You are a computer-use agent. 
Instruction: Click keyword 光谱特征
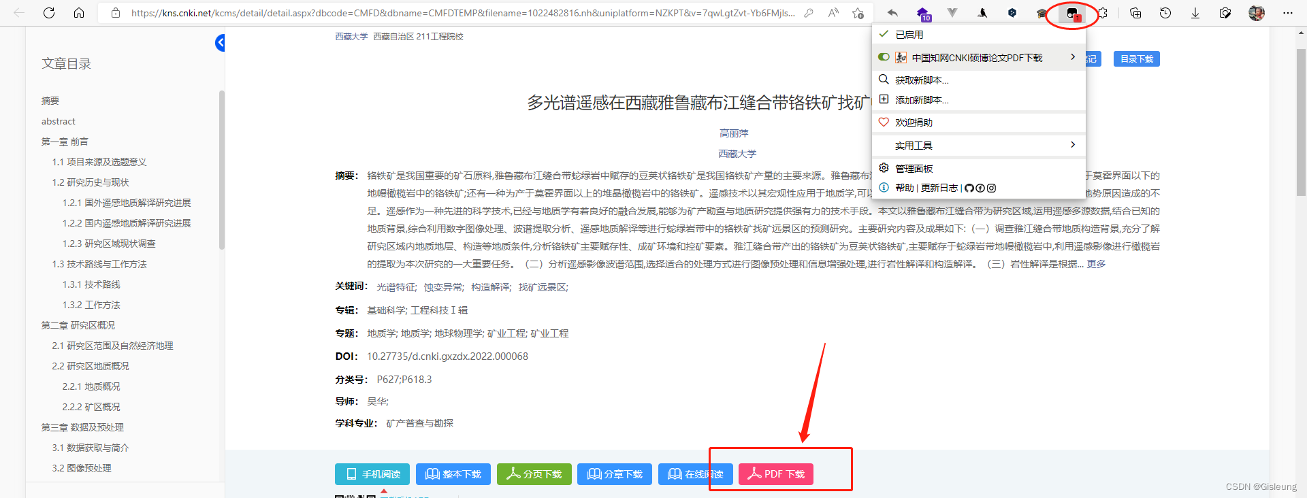coord(397,287)
